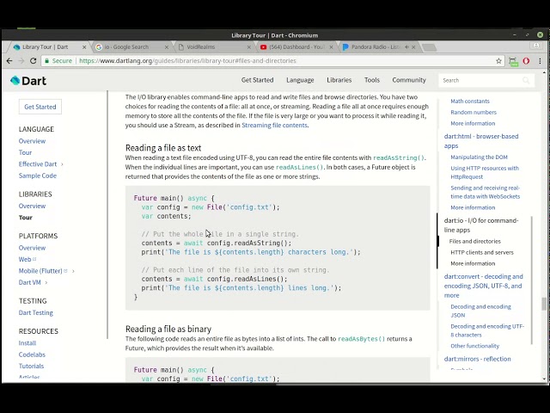This screenshot has height=413, width=550.
Task: Close the Google Search tab
Action: click(x=167, y=46)
